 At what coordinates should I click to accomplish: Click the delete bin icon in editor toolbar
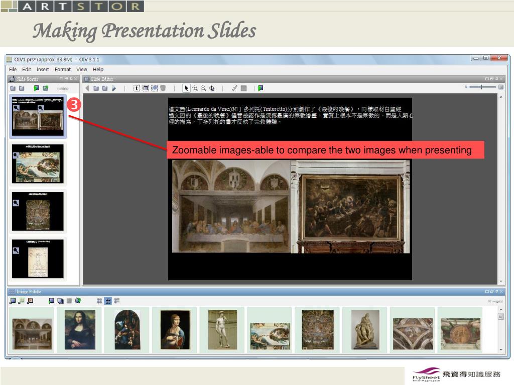point(163,88)
